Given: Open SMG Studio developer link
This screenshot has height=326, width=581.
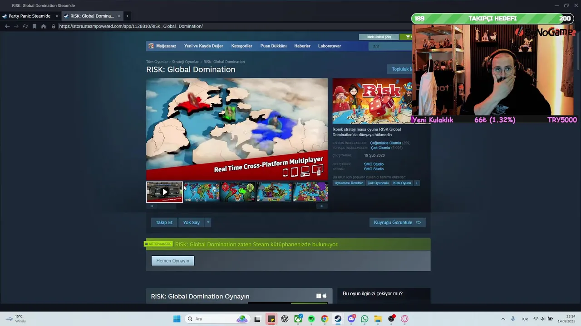Looking at the screenshot, I should (374, 164).
